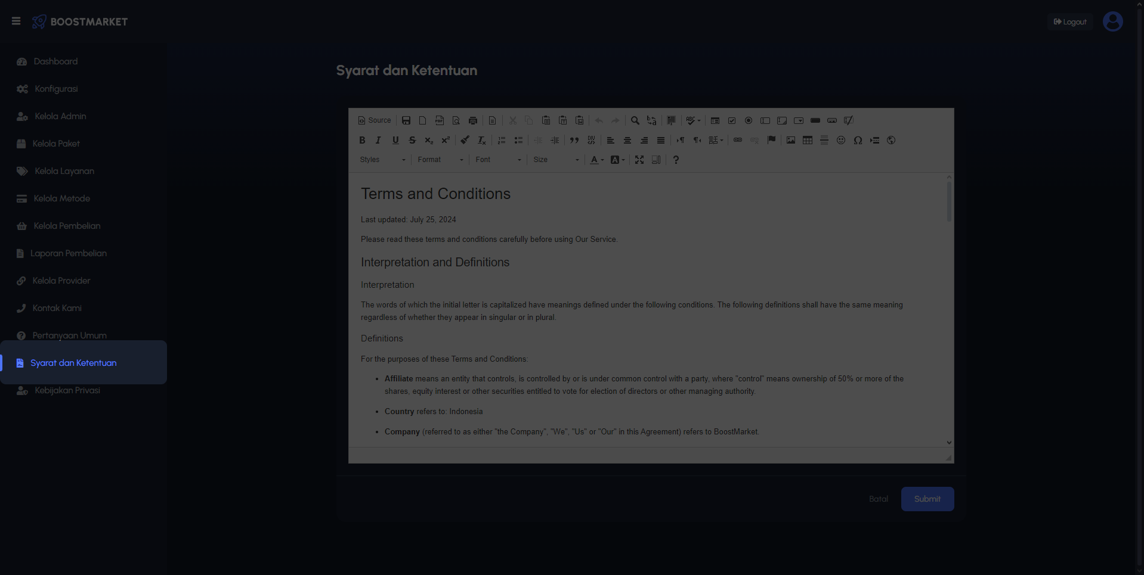Toggle Strikethrough formatting
The image size is (1144, 575).
(x=412, y=140)
